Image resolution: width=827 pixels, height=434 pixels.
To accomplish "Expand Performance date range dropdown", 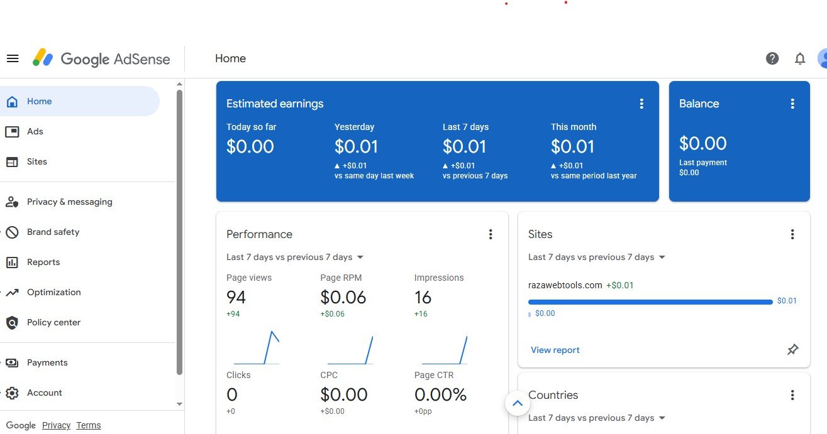I will coord(296,257).
